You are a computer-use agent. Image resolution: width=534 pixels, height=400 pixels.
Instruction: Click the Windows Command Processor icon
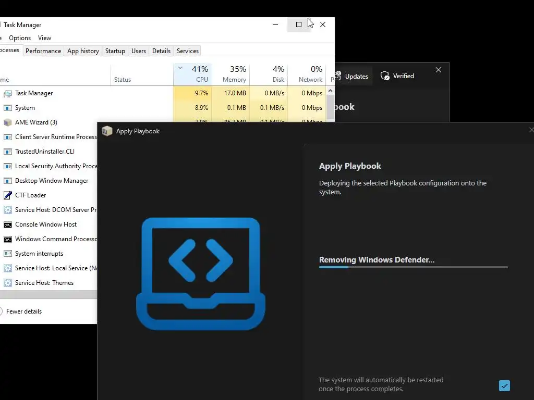point(7,239)
